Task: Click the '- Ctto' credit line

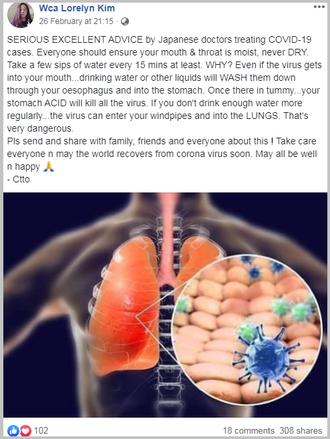Action: 19,179
